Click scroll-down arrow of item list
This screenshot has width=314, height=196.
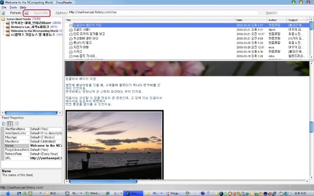(312, 57)
